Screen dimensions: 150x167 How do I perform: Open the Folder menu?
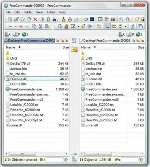point(28,12)
